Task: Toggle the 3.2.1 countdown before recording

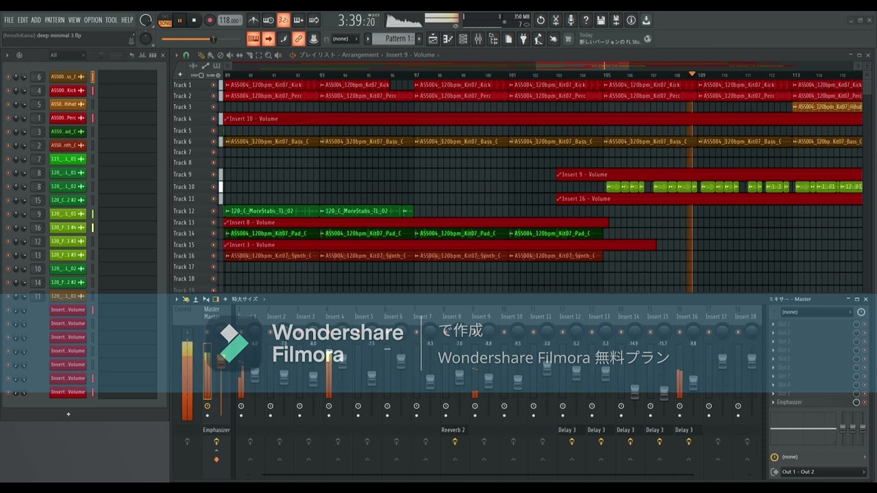Action: (x=283, y=21)
